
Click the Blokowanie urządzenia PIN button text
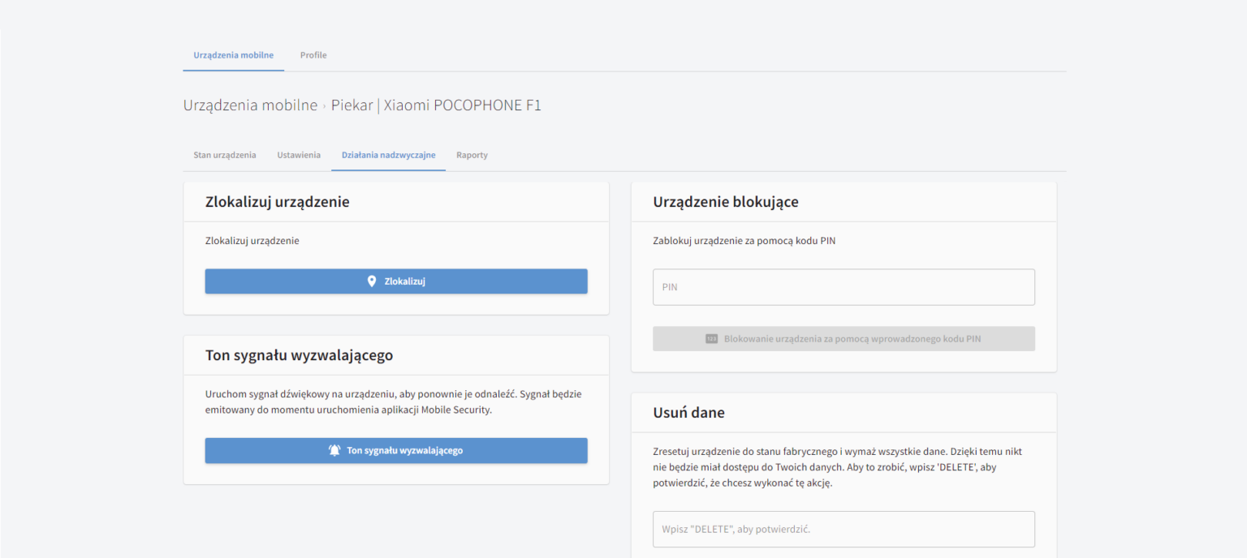pos(852,339)
